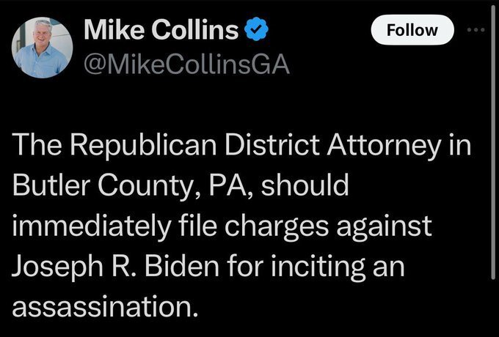
Task: Click the word "assassination." in the tweet
Action: click(x=104, y=306)
